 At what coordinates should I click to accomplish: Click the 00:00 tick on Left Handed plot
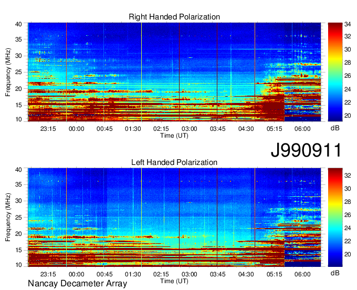(76, 274)
